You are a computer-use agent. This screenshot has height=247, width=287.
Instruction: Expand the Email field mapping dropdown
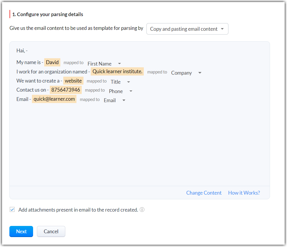(115, 100)
